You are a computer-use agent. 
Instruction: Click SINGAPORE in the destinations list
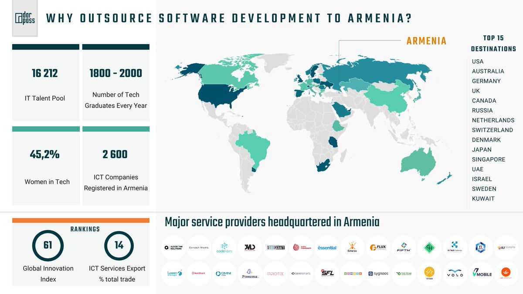click(x=489, y=159)
